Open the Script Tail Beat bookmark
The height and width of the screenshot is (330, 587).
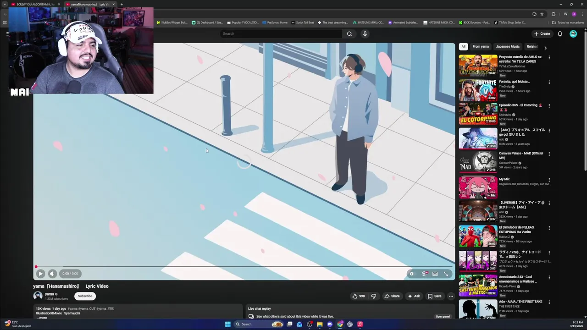pos(303,22)
